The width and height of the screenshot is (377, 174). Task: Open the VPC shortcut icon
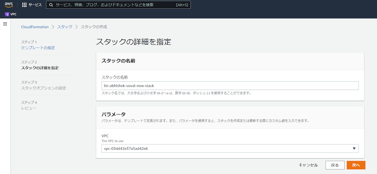tap(7, 14)
